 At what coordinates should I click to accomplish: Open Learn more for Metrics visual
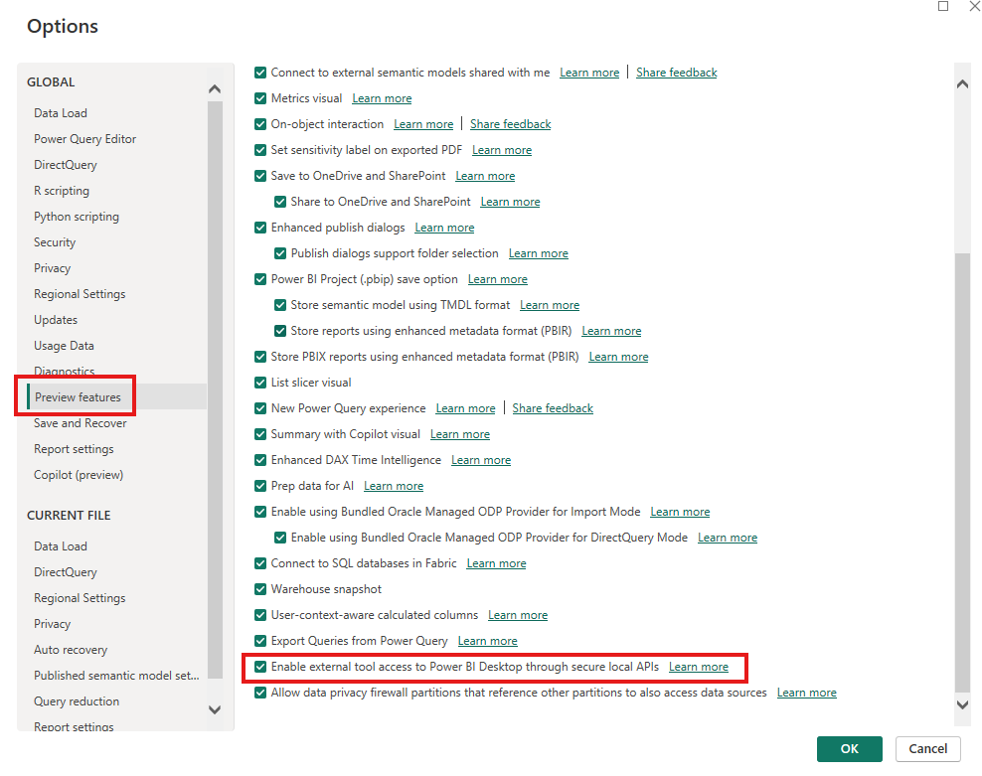[382, 98]
